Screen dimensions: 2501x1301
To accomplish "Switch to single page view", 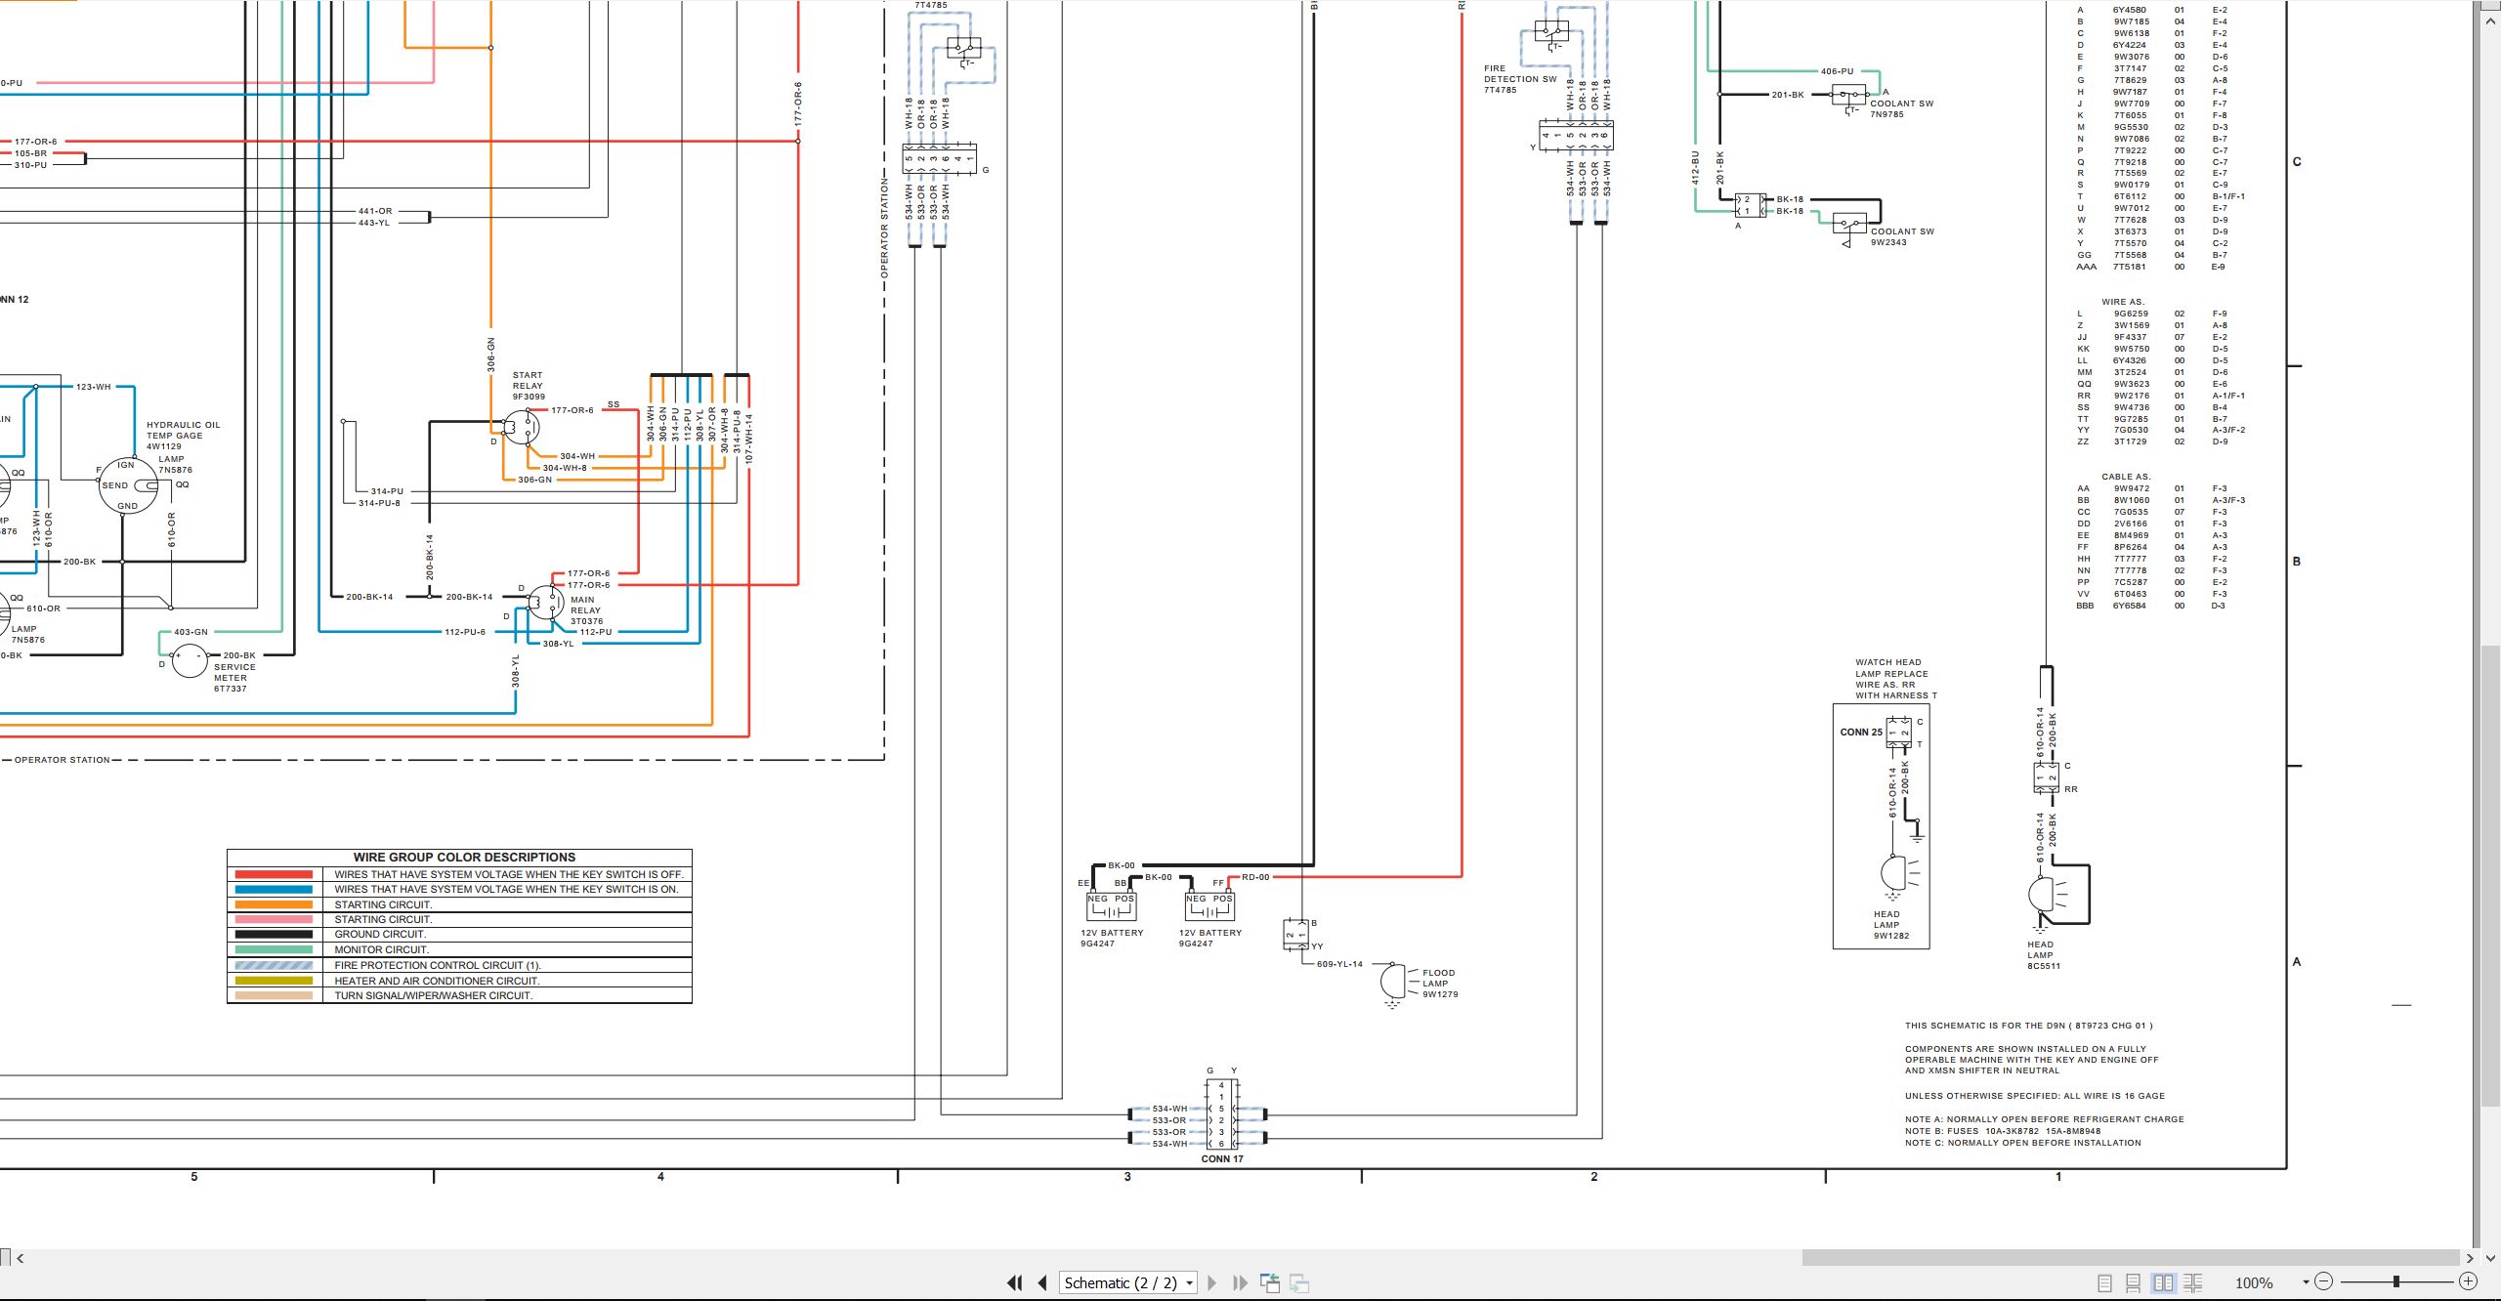I will (x=2105, y=1282).
